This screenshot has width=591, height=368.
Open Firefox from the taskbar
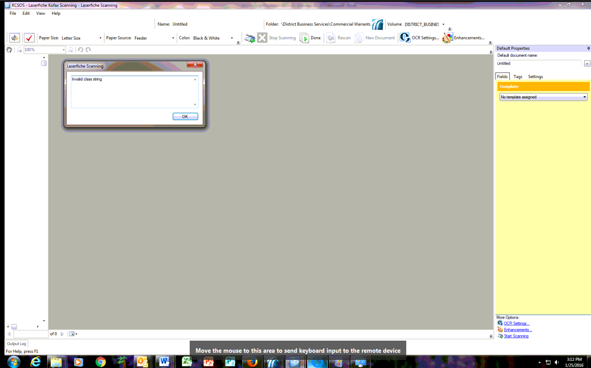tap(252, 362)
